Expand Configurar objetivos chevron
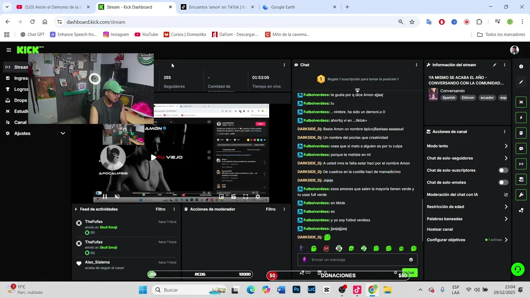This screenshot has width=530, height=298. pos(506,240)
